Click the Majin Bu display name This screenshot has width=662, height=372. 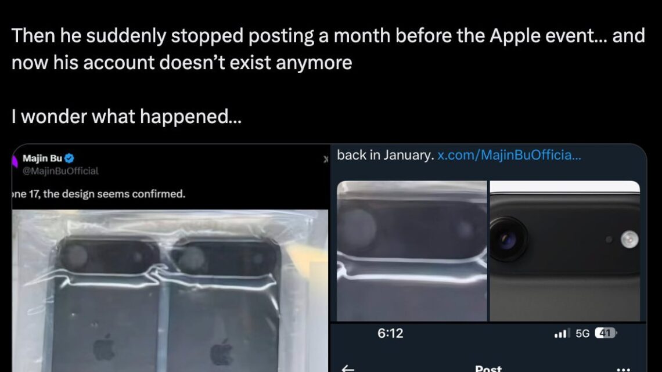pos(42,158)
